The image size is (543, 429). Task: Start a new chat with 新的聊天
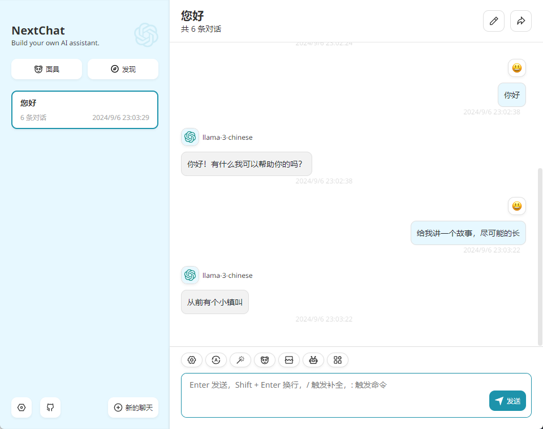[x=133, y=407]
